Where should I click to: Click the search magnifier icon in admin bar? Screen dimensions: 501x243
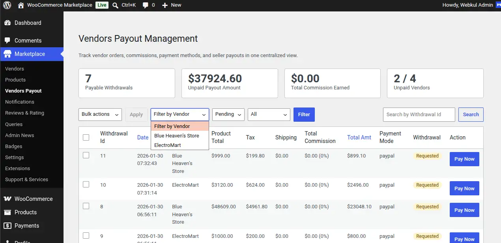(115, 5)
